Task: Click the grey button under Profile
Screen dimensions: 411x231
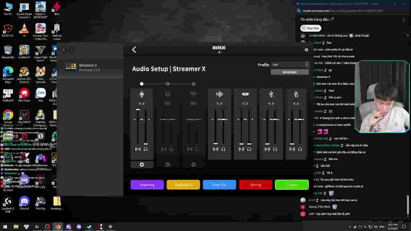Action: tap(290, 72)
